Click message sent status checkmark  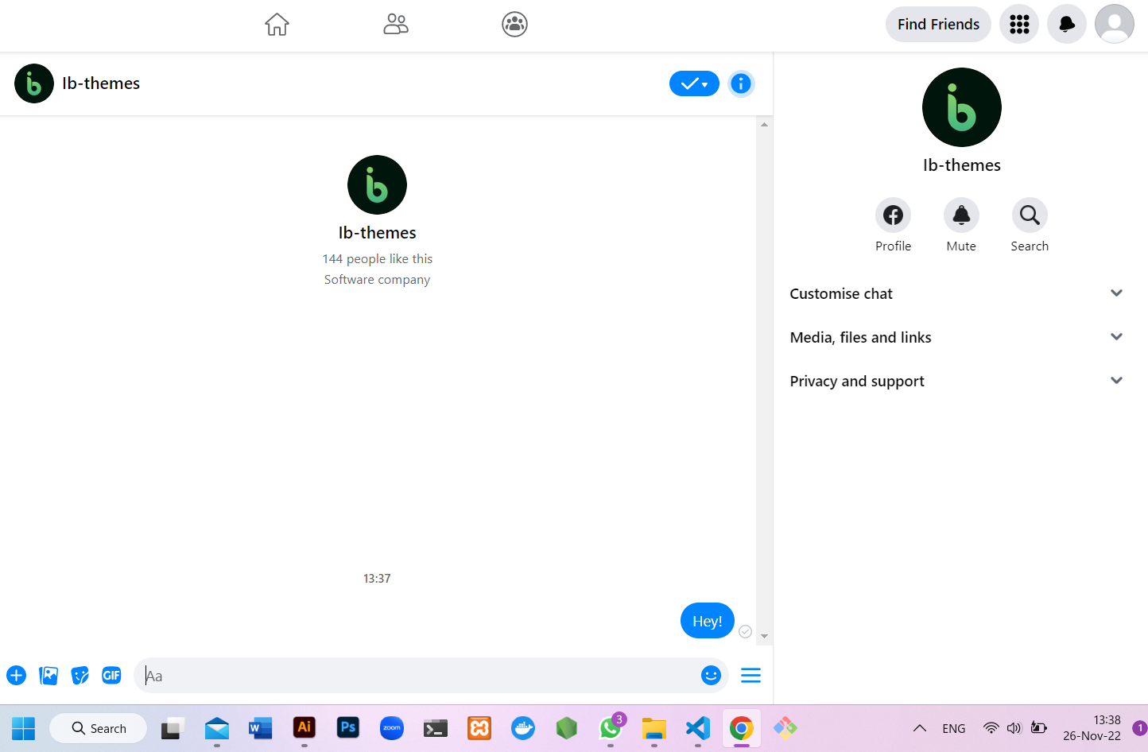coord(745,631)
